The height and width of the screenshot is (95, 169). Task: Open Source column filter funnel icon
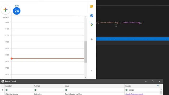(x=158, y=86)
